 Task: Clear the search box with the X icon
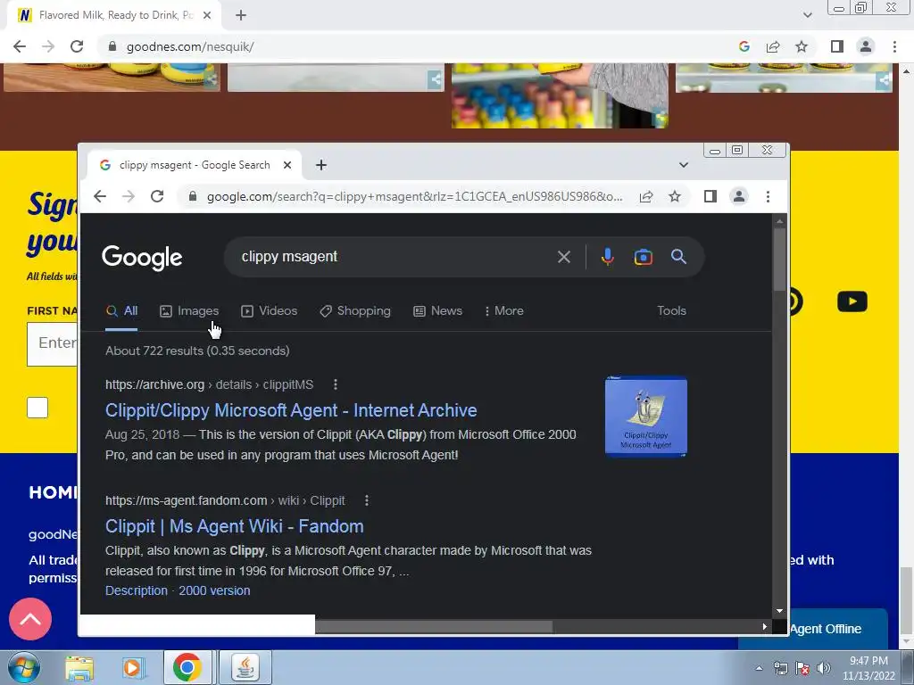(564, 257)
